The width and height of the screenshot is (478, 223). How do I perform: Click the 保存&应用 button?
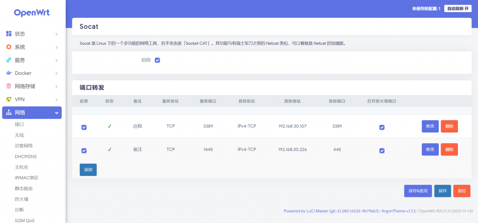tap(418, 191)
